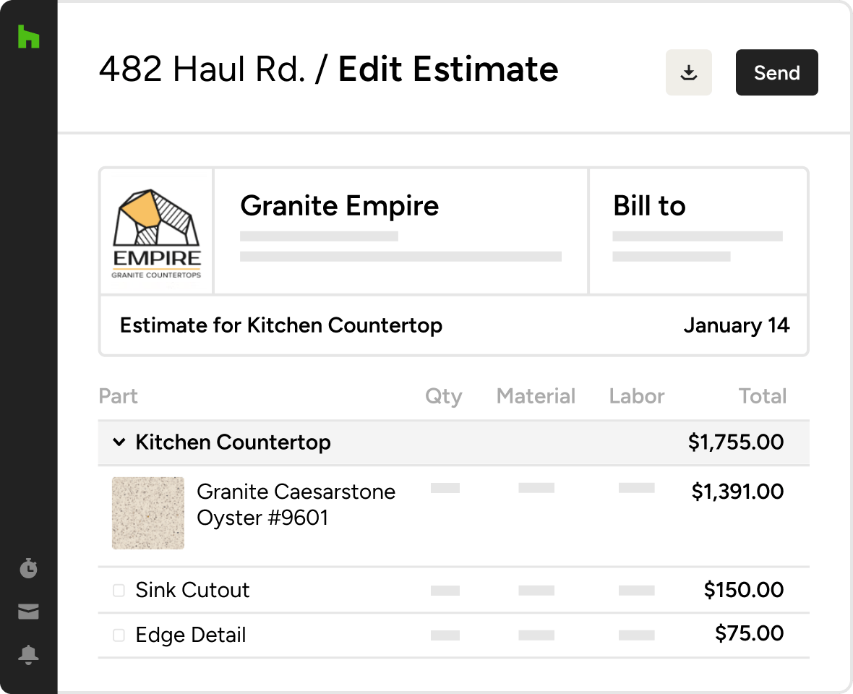Click the 482 Haul Rd. breadcrumb
Image resolution: width=853 pixels, height=694 pixels.
201,69
